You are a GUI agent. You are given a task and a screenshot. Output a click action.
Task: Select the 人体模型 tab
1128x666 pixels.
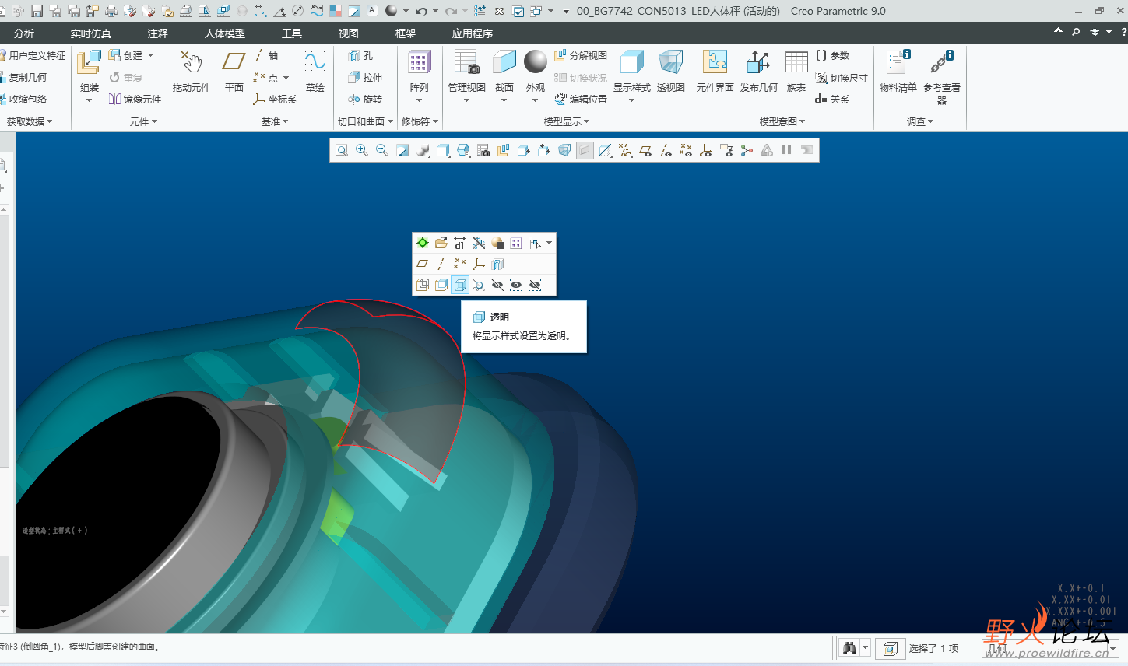(225, 33)
